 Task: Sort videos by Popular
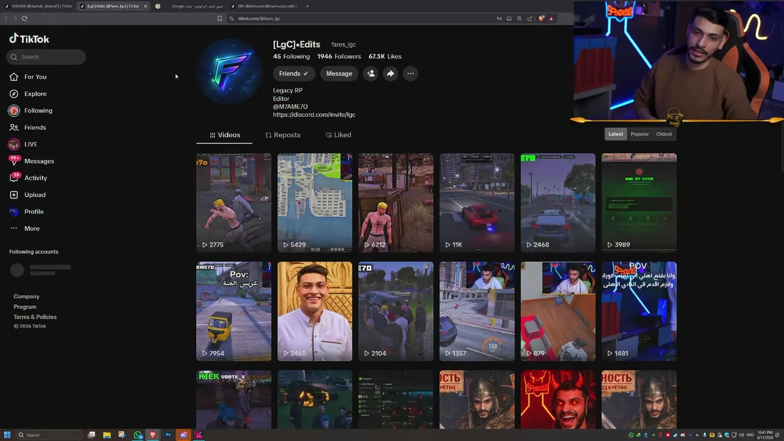pos(639,134)
